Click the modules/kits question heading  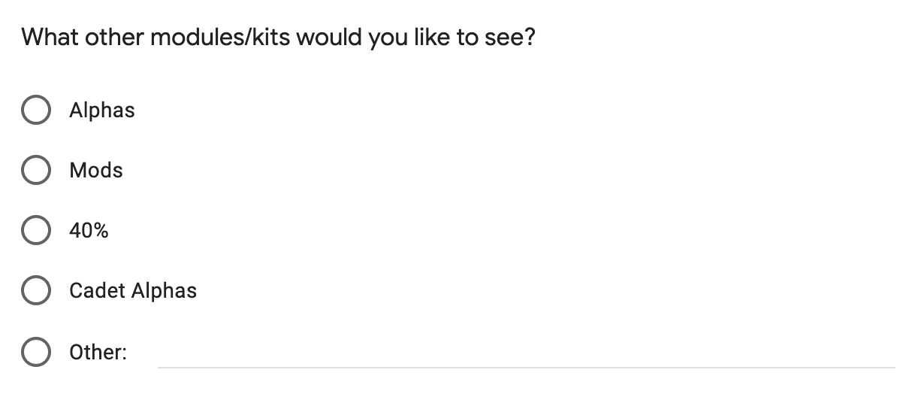[278, 37]
